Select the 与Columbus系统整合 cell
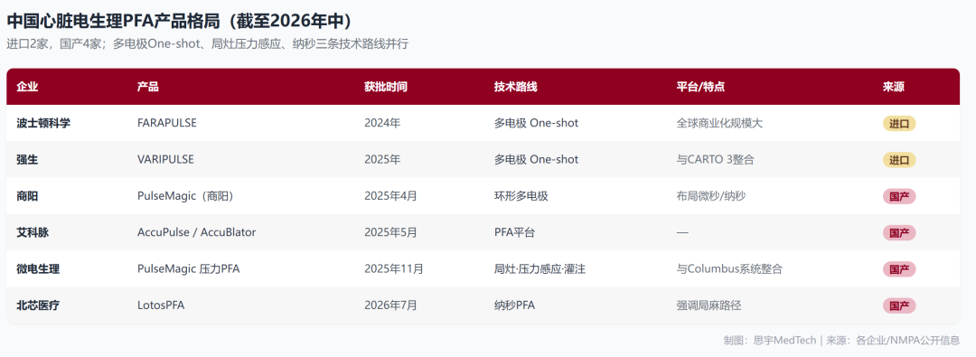The width and height of the screenshot is (976, 357). click(x=729, y=269)
